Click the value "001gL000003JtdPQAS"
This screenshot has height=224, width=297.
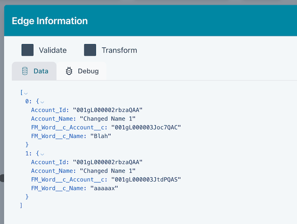coord(146,179)
